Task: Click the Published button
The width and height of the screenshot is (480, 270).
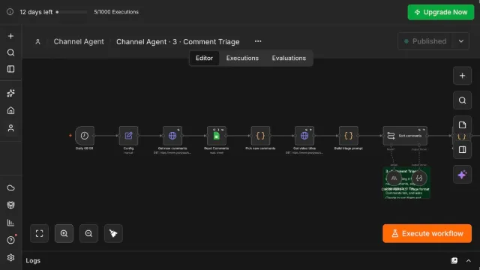Action: click(425, 41)
